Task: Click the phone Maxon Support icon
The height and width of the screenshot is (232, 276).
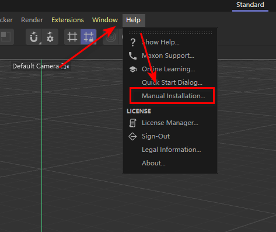Action: pyautogui.click(x=133, y=56)
